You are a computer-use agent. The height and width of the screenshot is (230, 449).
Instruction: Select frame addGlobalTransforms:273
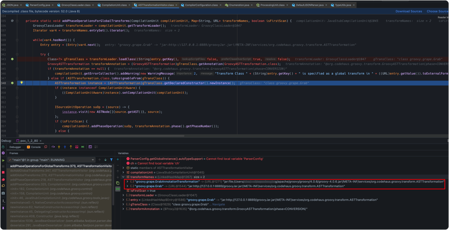point(61,175)
